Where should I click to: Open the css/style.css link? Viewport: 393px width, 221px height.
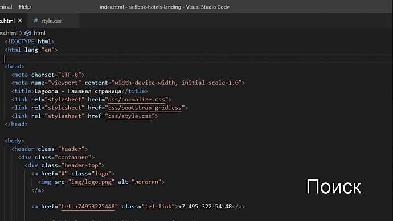(x=130, y=116)
